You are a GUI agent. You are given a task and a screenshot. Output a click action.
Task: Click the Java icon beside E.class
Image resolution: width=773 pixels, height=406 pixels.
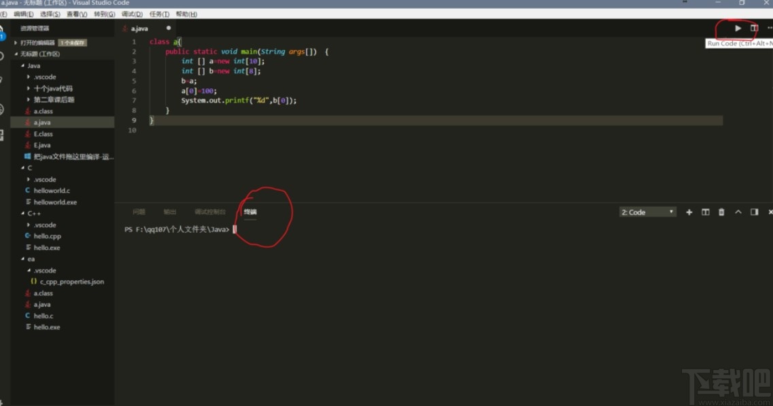[x=28, y=134]
